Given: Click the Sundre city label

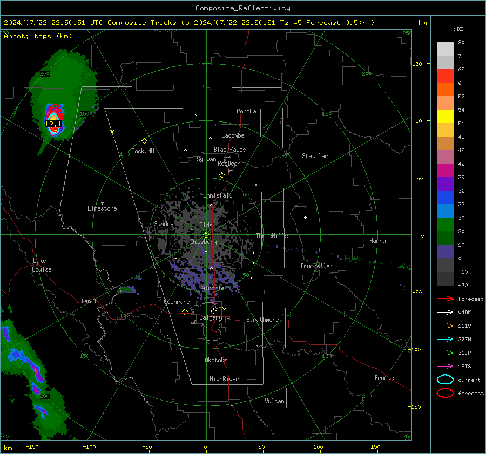Looking at the screenshot, I should click(164, 224).
